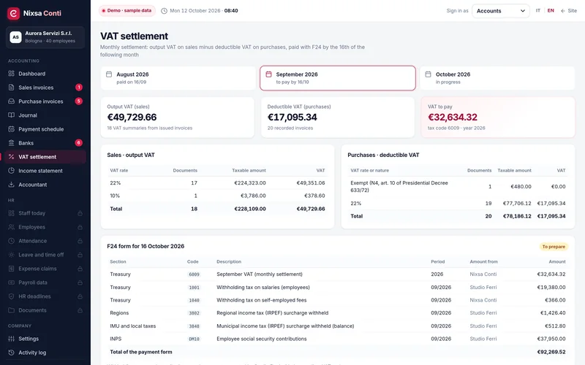
Task: Open the Activity log
Action: [45, 353]
